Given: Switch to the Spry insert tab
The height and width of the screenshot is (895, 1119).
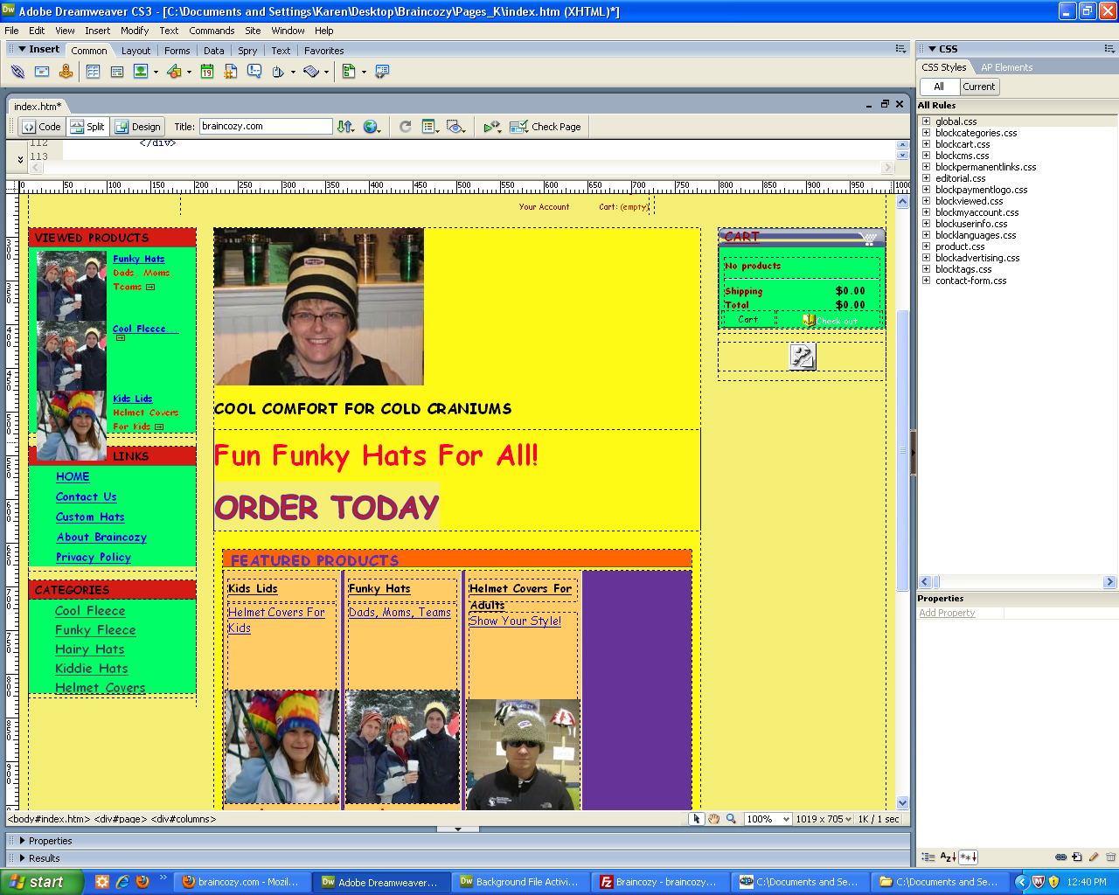Looking at the screenshot, I should pos(247,51).
